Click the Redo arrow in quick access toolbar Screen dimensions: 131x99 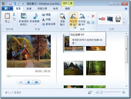tap(19, 4)
